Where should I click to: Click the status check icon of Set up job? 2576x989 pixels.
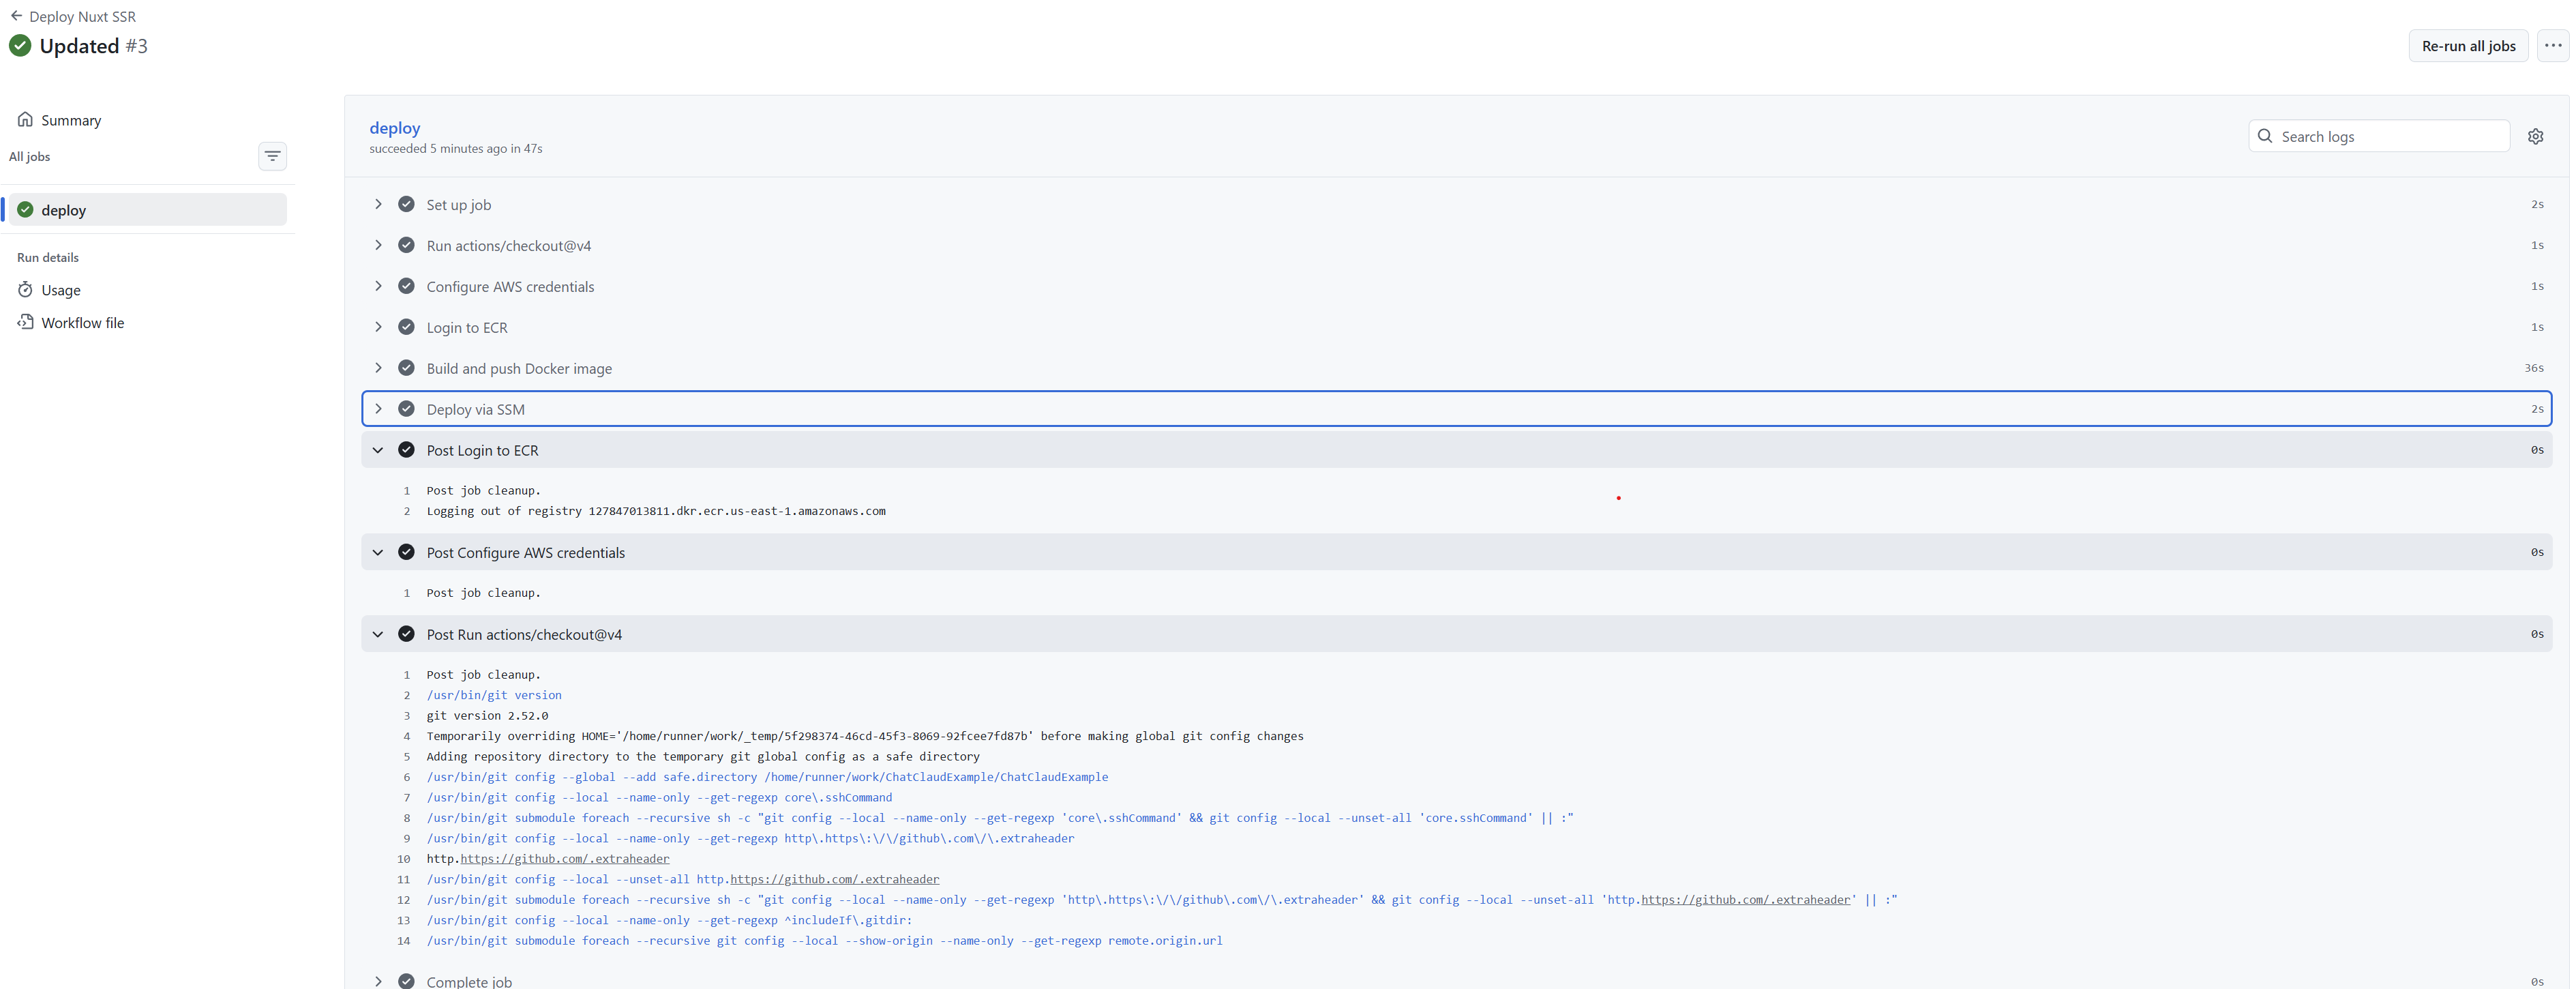click(406, 204)
